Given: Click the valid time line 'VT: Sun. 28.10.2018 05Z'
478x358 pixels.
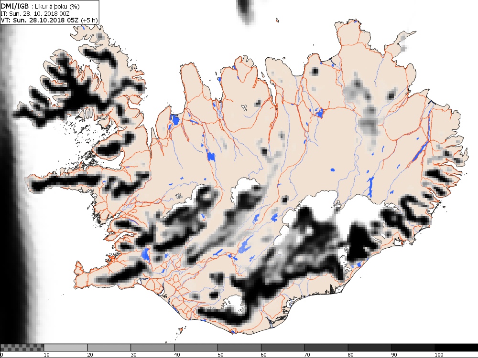Looking at the screenshot, I should (x=40, y=20).
